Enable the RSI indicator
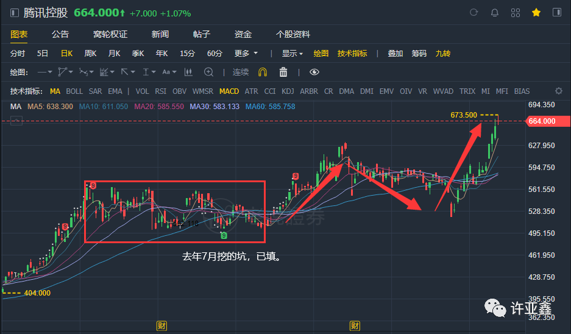Screen dimensions: 571x334 161,91
